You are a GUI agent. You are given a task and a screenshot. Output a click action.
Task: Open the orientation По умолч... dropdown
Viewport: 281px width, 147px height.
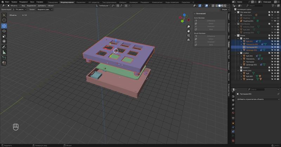pyautogui.click(x=20, y=9)
